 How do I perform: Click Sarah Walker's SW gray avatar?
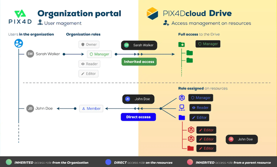(30, 54)
